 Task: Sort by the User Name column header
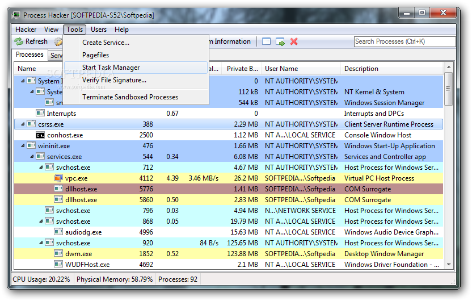[x=301, y=69]
